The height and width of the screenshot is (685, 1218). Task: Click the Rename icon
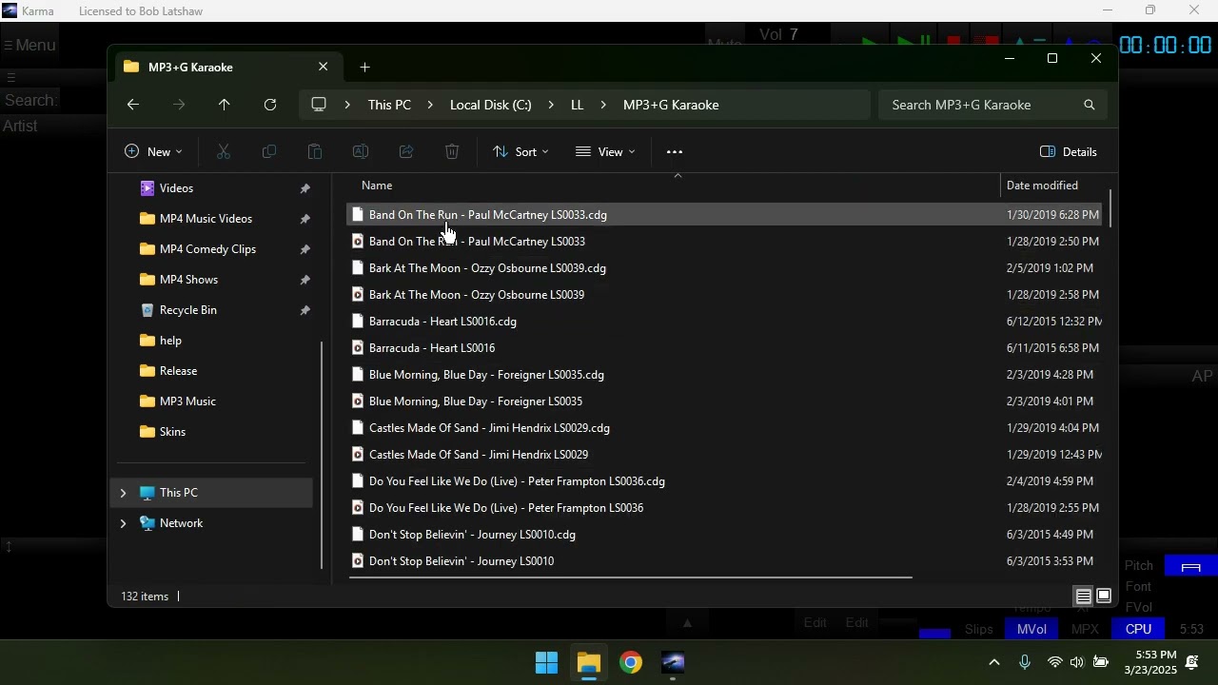tap(361, 151)
